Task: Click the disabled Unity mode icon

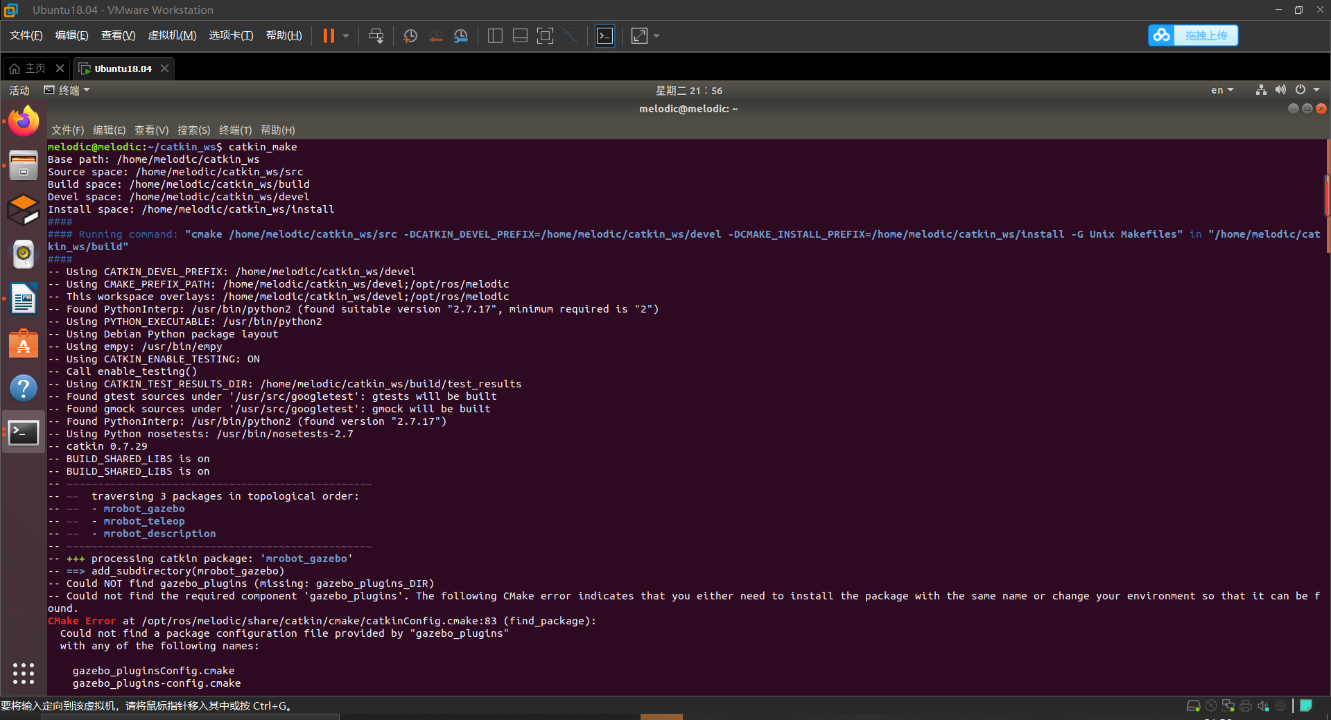Action: (x=571, y=36)
